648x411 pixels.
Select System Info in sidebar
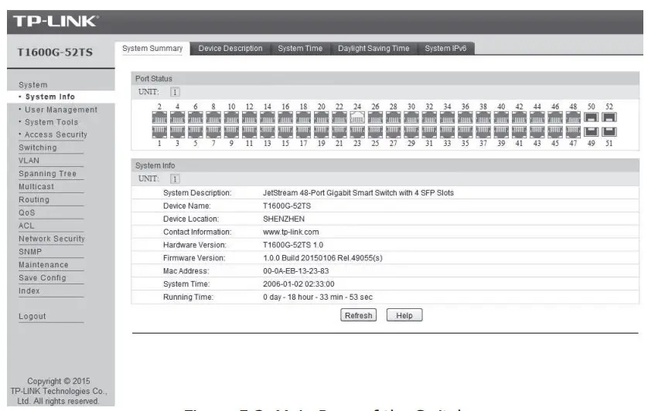click(50, 97)
